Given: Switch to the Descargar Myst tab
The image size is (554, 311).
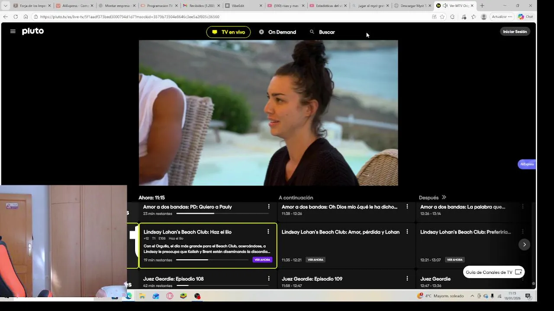Looking at the screenshot, I should click(412, 6).
